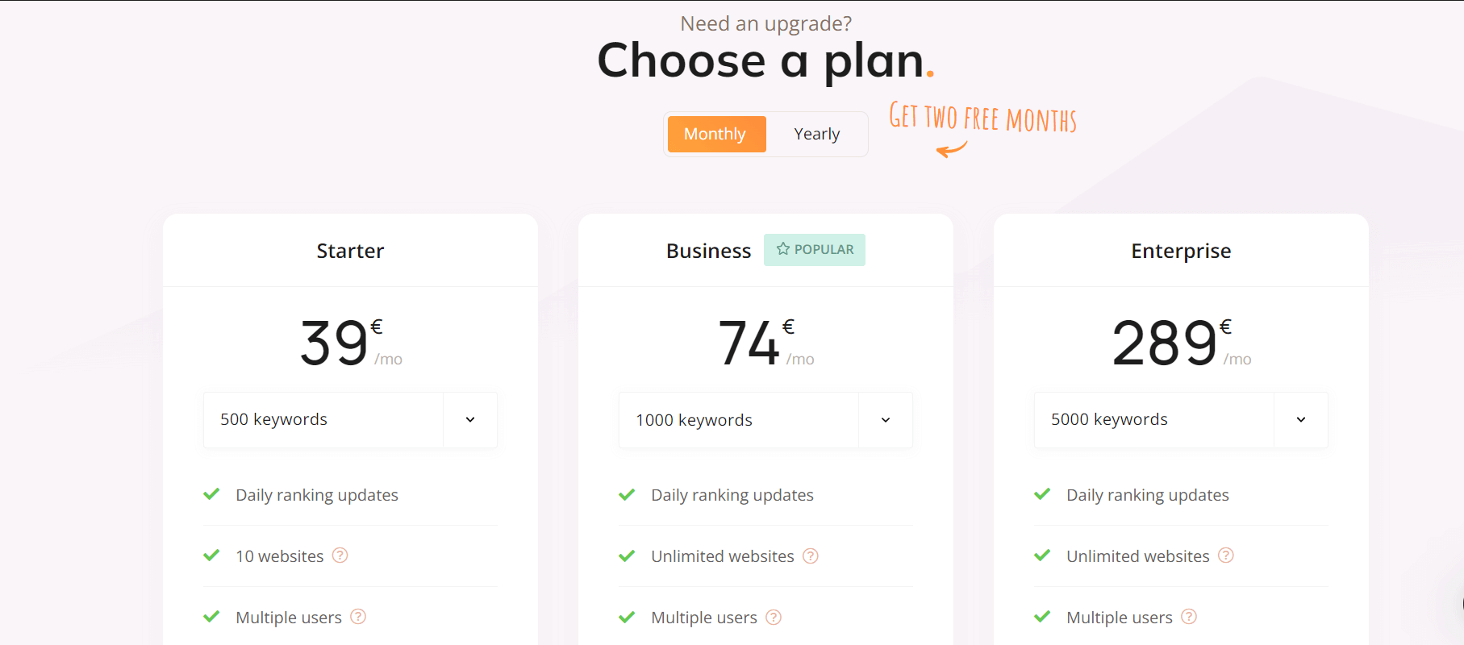Click the Starter plan heading
The width and height of the screenshot is (1464, 645).
[x=350, y=251]
